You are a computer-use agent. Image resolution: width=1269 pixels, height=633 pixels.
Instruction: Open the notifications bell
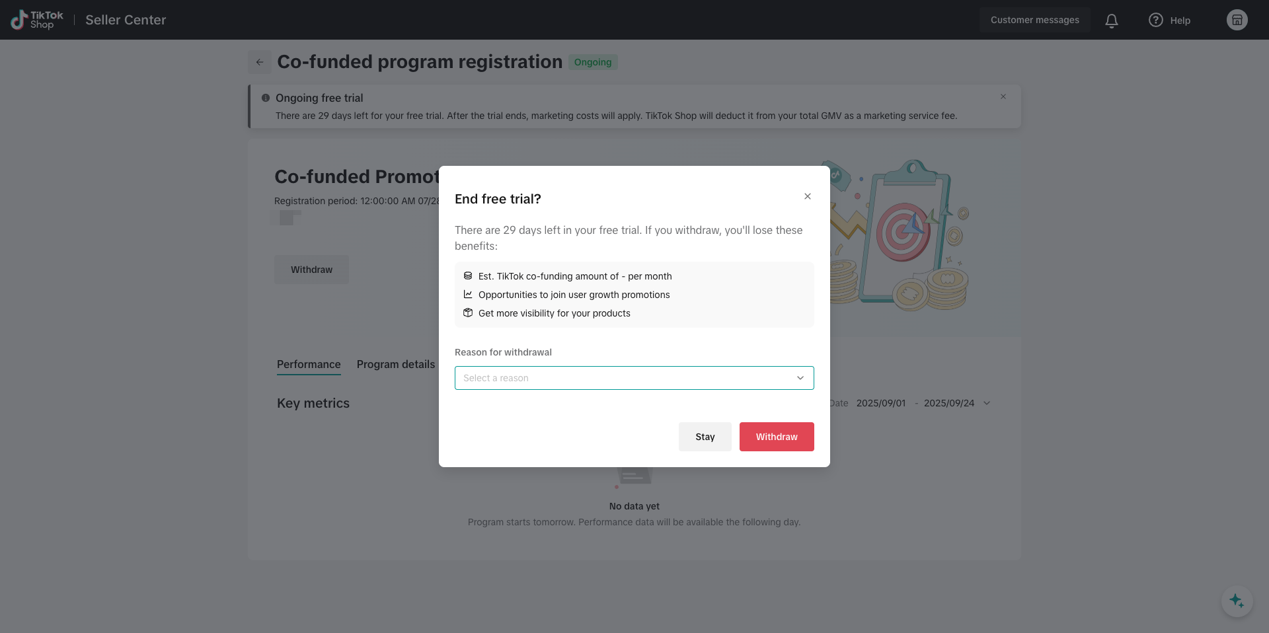(1112, 20)
